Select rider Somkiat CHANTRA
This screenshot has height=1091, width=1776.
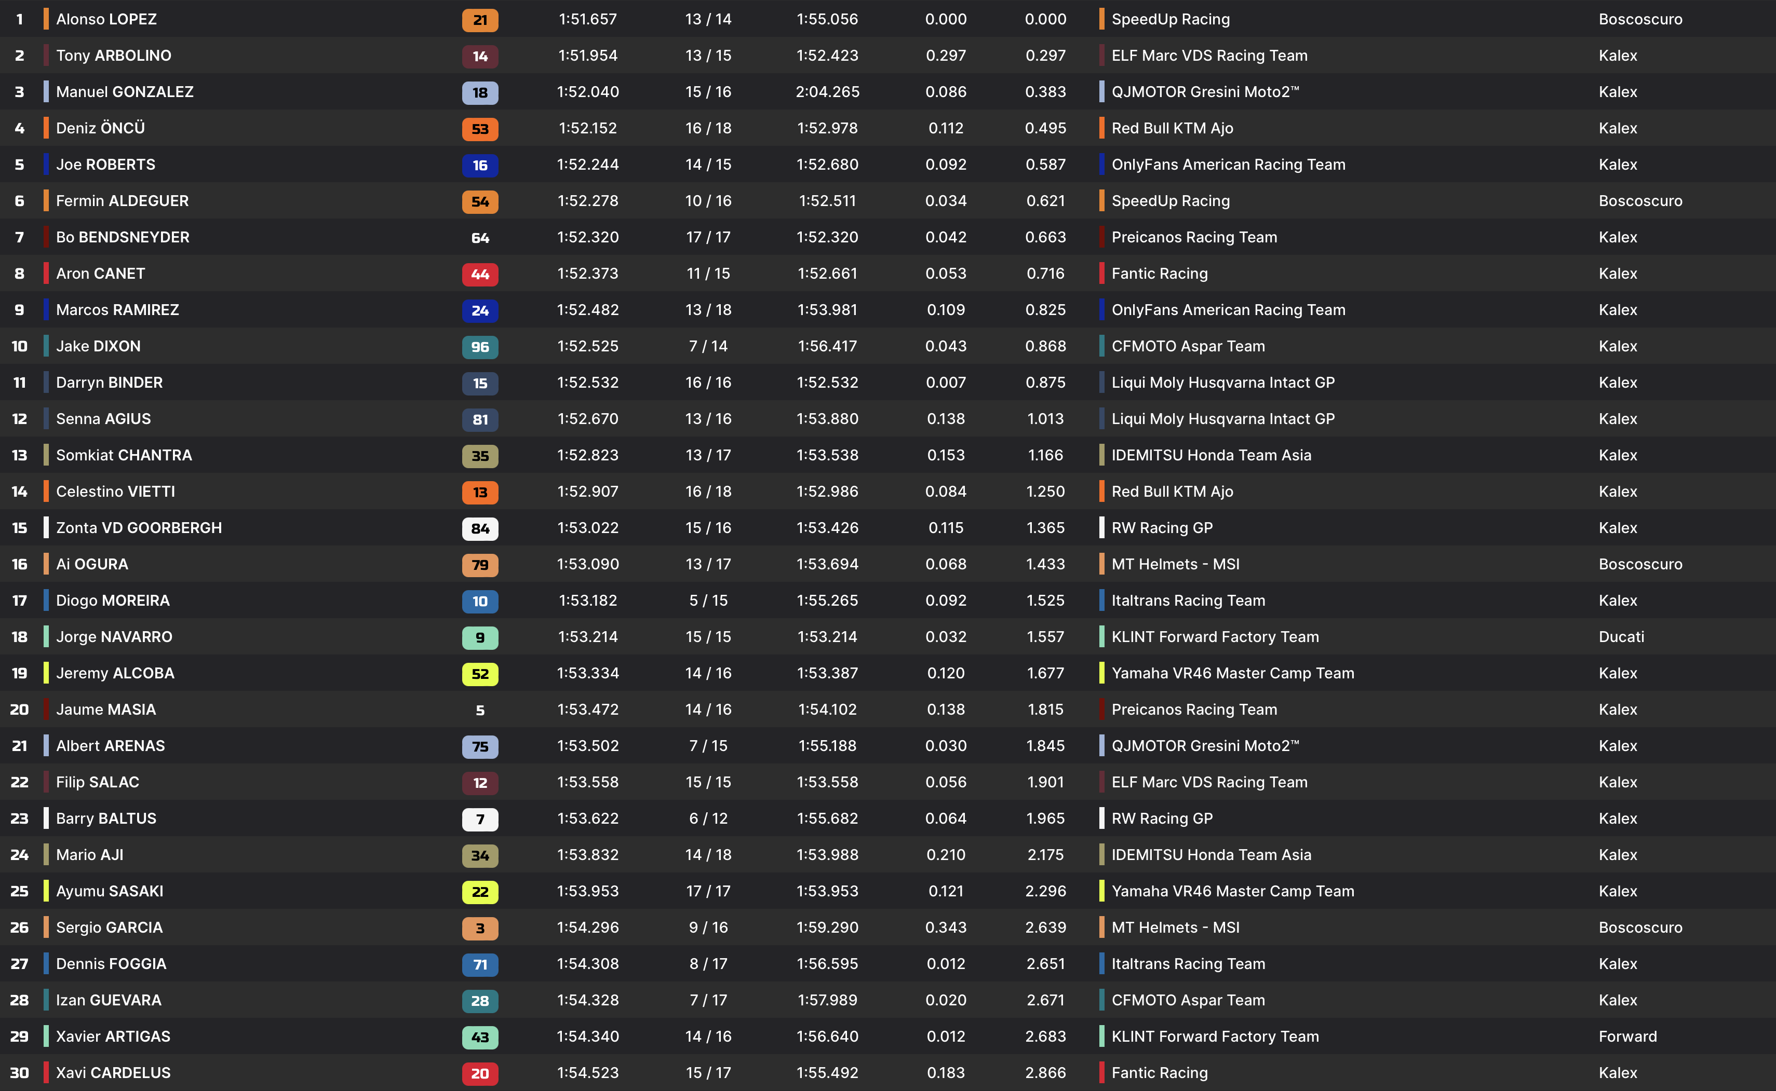(x=124, y=455)
